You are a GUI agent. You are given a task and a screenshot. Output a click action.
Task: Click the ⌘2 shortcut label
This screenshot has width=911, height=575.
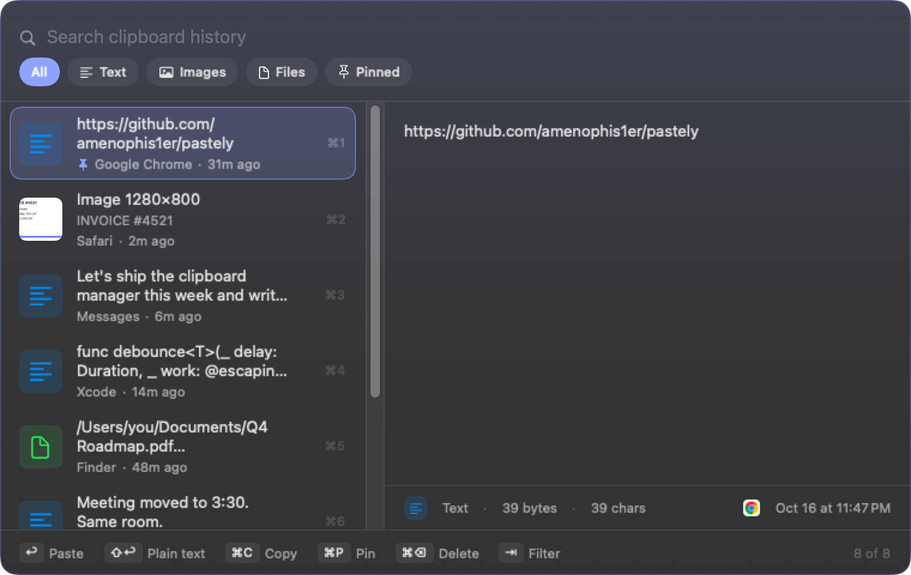click(x=336, y=220)
